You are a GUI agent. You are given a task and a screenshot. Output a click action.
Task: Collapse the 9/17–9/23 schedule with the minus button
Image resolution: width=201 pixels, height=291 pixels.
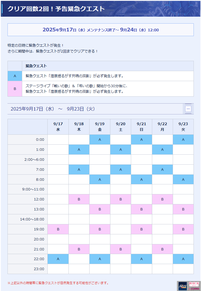188,109
